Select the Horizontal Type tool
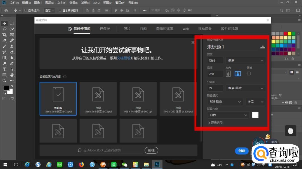Image resolution: width=302 pixels, height=169 pixels. pos(4,69)
